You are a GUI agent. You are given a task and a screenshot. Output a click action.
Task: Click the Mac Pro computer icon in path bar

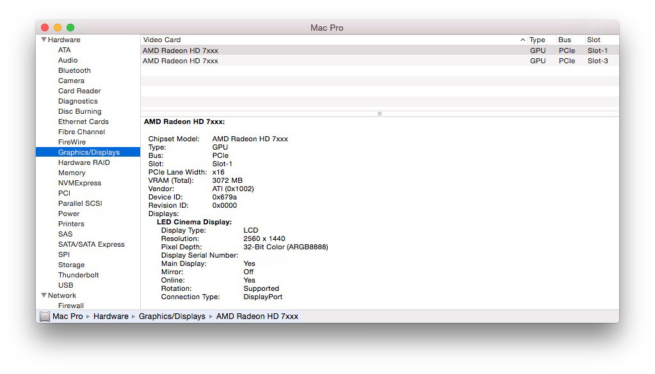click(x=45, y=316)
